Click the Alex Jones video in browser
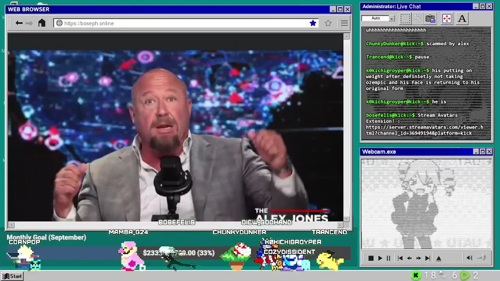 pyautogui.click(x=175, y=135)
